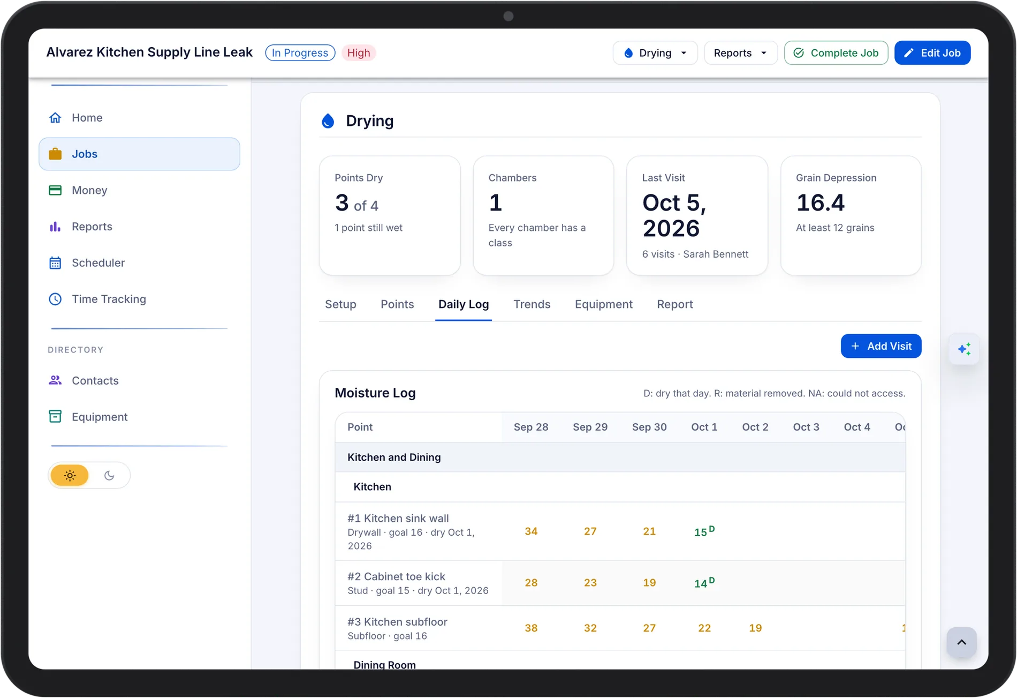Open the Equipment tab in Drying
The width and height of the screenshot is (1017, 698).
pos(604,304)
